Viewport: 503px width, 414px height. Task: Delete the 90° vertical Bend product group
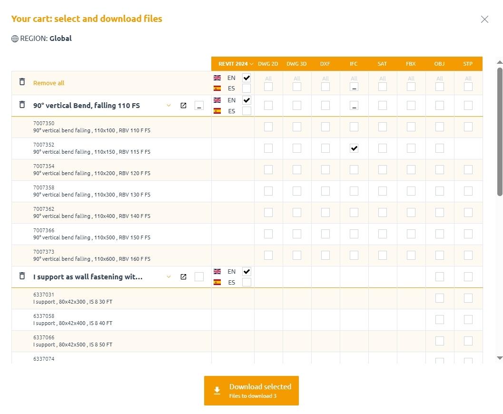click(22, 105)
